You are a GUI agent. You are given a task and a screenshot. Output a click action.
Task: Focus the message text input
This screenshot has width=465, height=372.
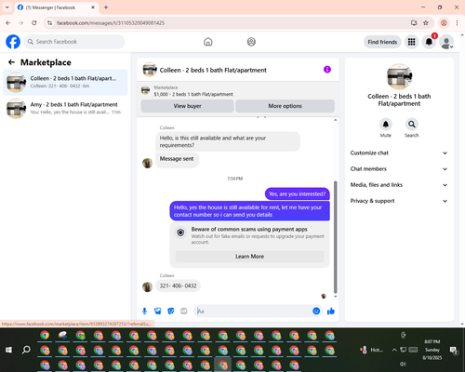point(254,311)
